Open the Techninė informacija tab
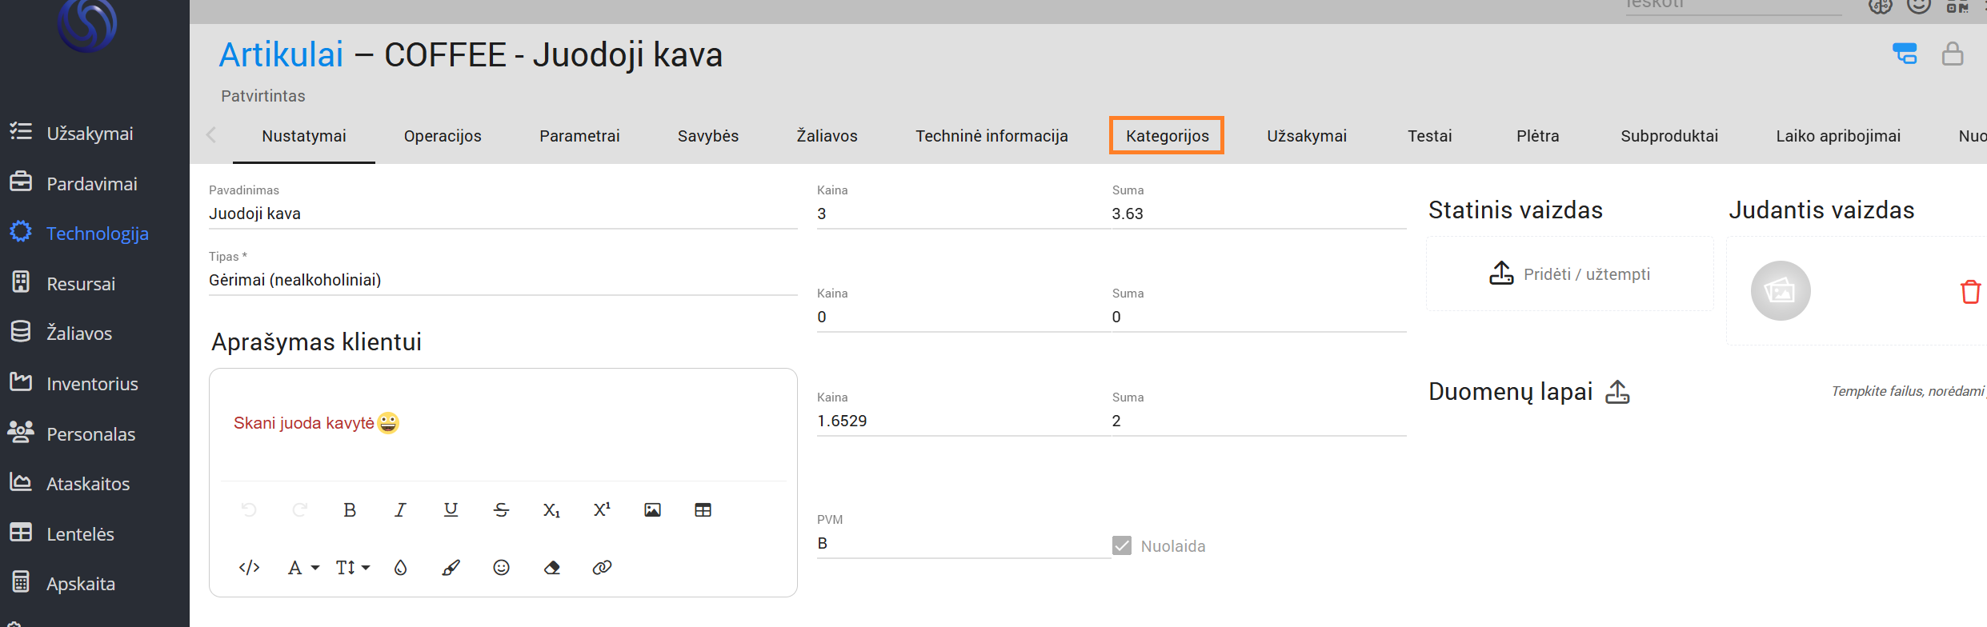Image resolution: width=1987 pixels, height=627 pixels. [x=991, y=136]
